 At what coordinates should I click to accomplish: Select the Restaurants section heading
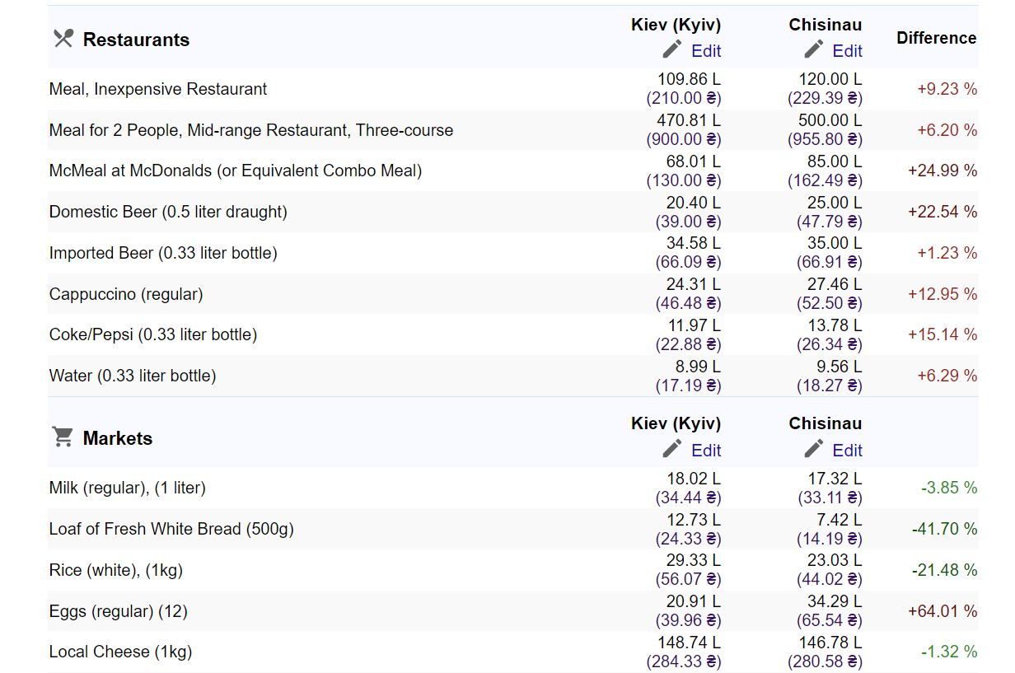pos(136,40)
